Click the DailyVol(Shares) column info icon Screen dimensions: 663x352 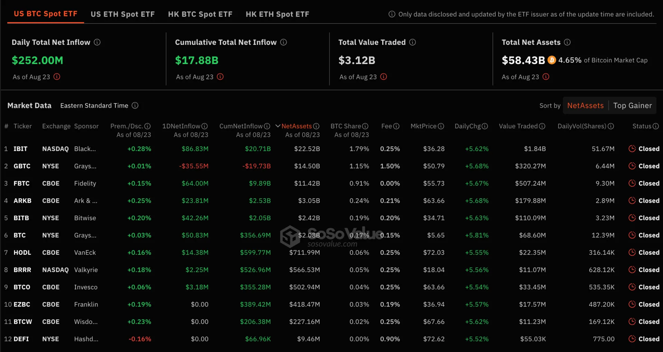[x=611, y=126]
